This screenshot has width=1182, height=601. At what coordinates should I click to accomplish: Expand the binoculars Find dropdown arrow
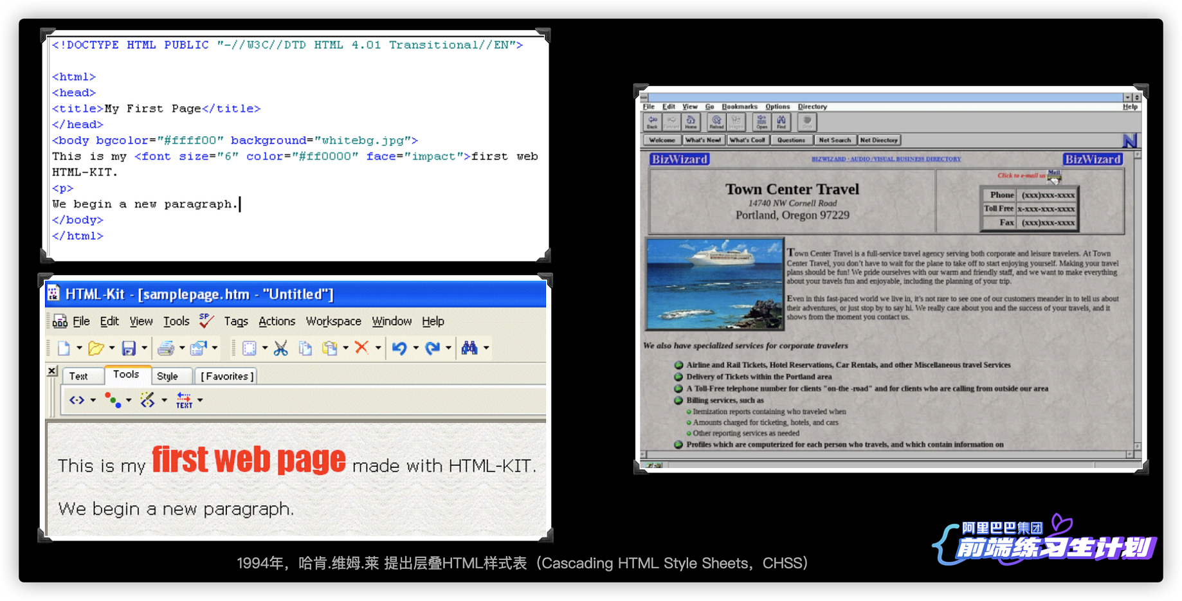pos(486,348)
